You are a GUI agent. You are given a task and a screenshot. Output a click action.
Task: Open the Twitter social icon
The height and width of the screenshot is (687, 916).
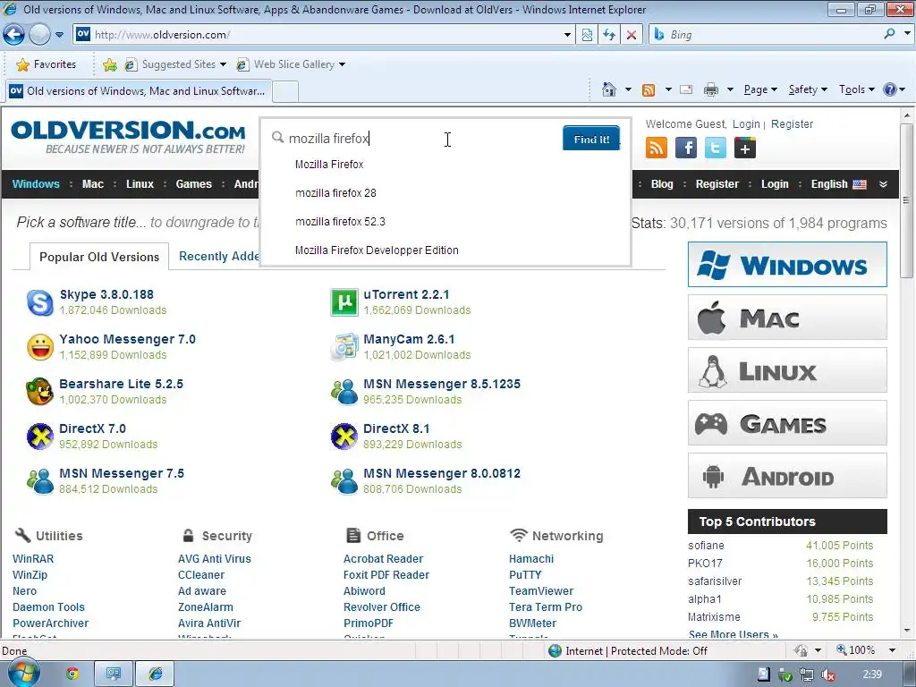[x=715, y=148]
